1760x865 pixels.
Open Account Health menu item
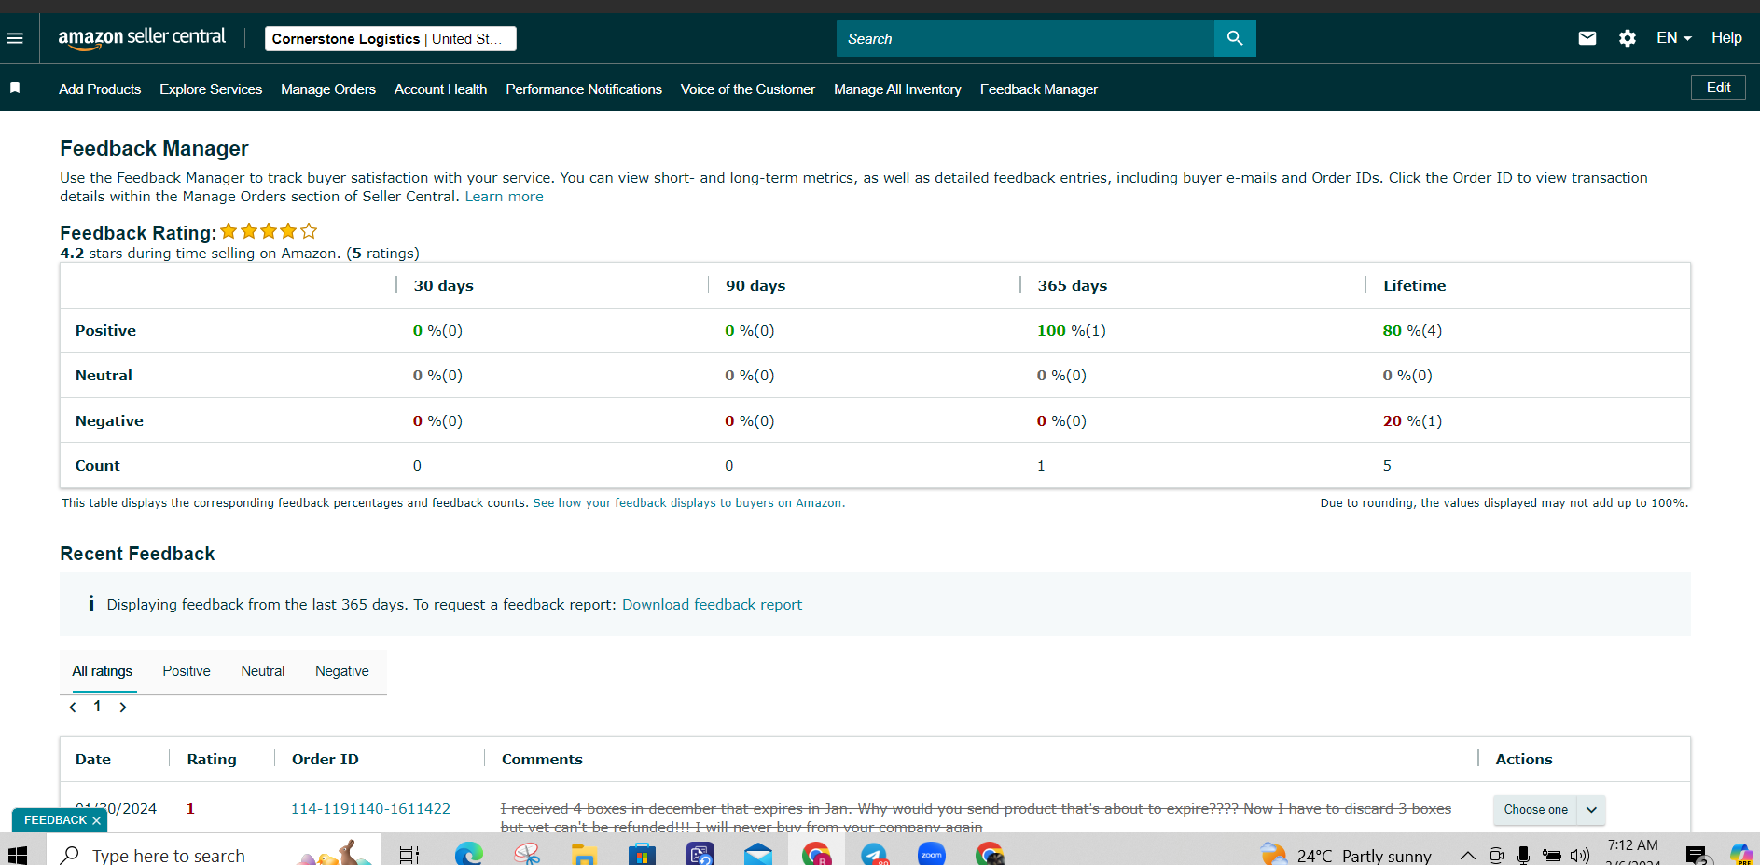coord(440,89)
